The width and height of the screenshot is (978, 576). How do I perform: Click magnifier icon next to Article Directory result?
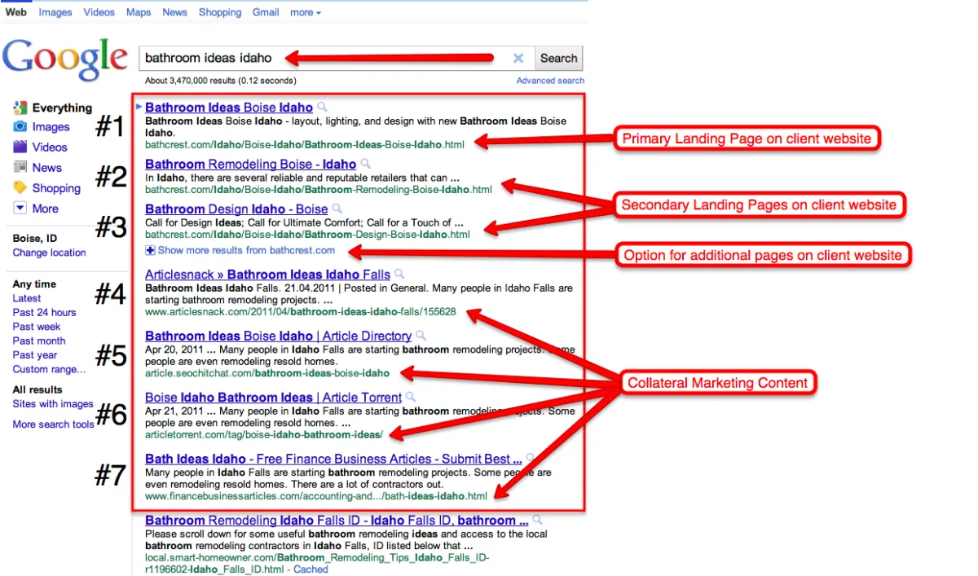[421, 336]
